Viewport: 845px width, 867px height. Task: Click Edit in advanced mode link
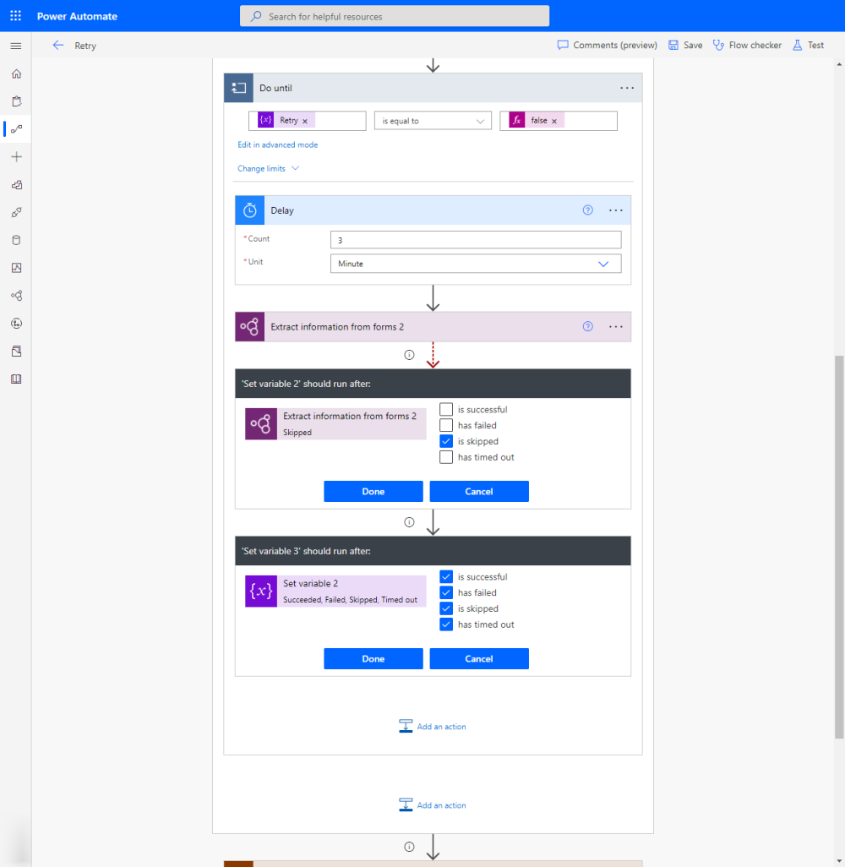click(x=278, y=144)
